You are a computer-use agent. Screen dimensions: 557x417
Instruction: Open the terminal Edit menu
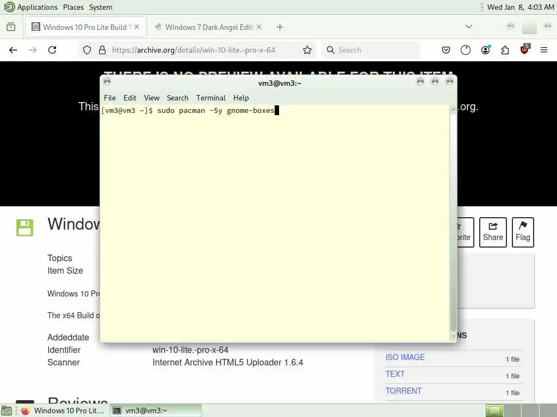tap(129, 98)
